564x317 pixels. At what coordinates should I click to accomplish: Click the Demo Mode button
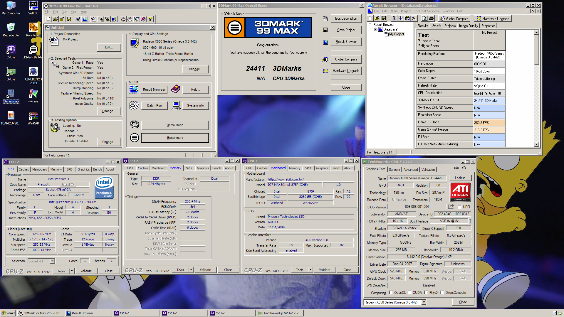click(x=175, y=125)
